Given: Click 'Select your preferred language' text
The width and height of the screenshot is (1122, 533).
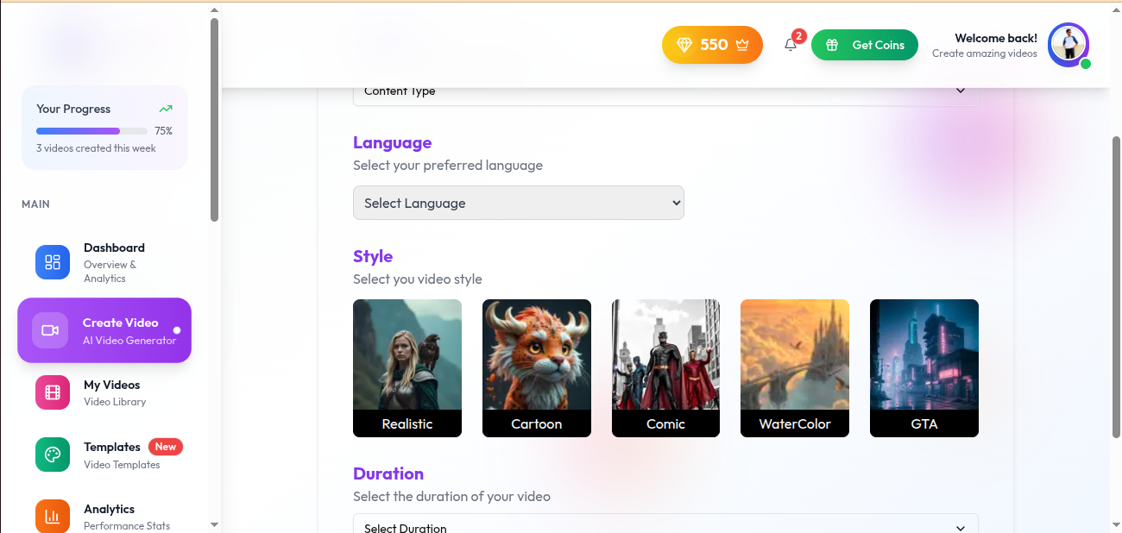Looking at the screenshot, I should [448, 165].
